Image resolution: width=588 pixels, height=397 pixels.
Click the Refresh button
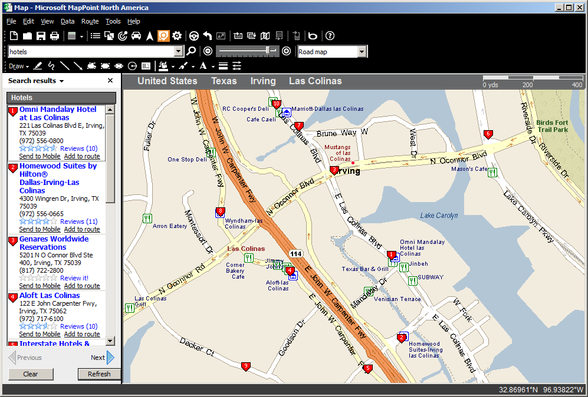(x=98, y=374)
